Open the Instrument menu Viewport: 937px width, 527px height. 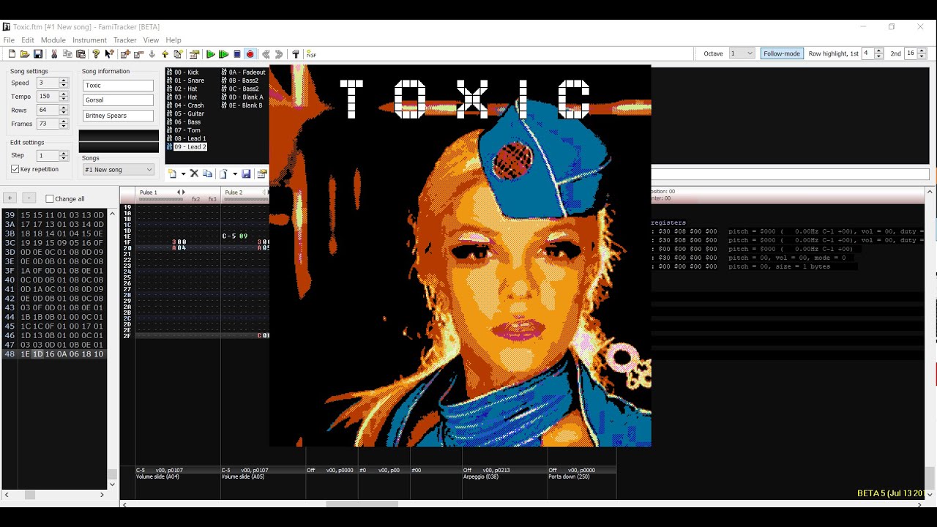89,40
